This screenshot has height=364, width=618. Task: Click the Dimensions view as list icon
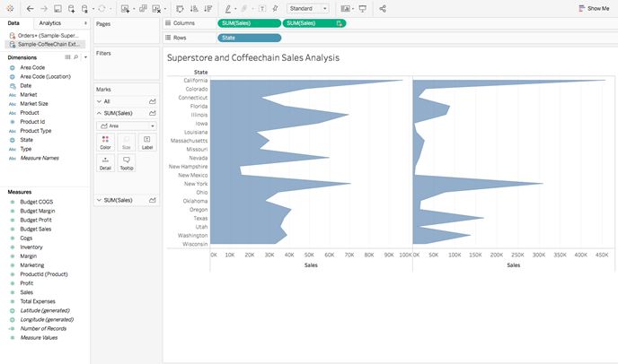pos(67,57)
